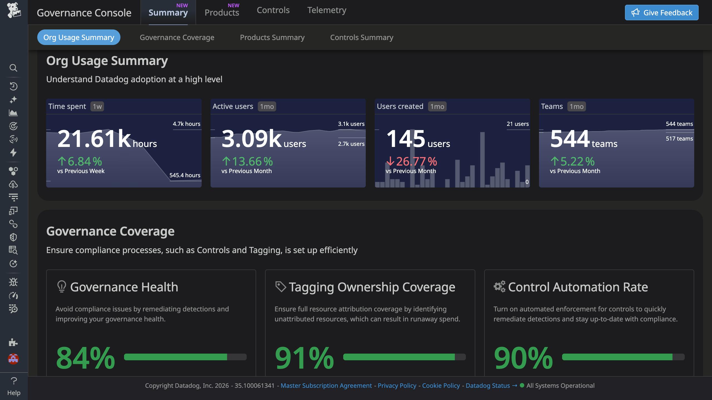
Task: Click the bug icon for Error Tracking
Action: click(13, 282)
